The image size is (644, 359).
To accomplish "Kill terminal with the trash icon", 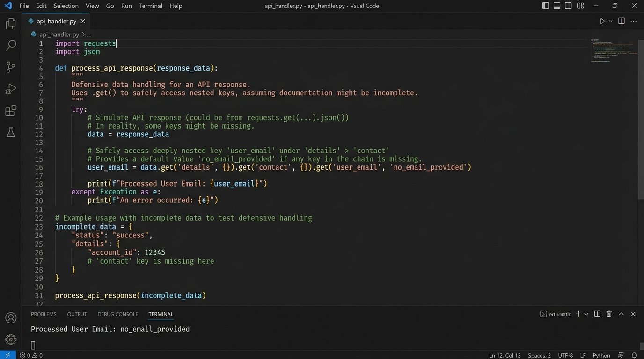I will (x=609, y=314).
